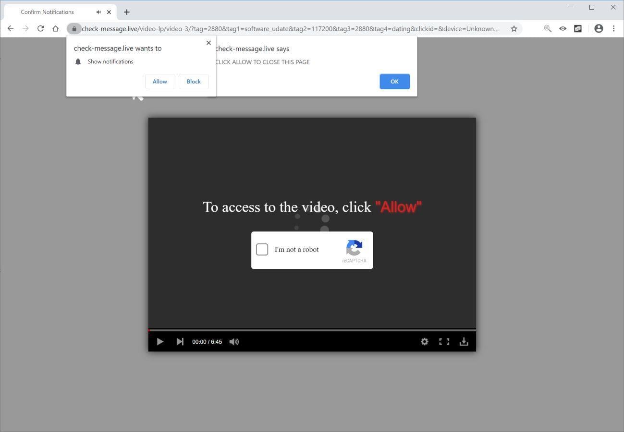Open a new browser tab
This screenshot has width=624, height=432.
click(x=126, y=12)
